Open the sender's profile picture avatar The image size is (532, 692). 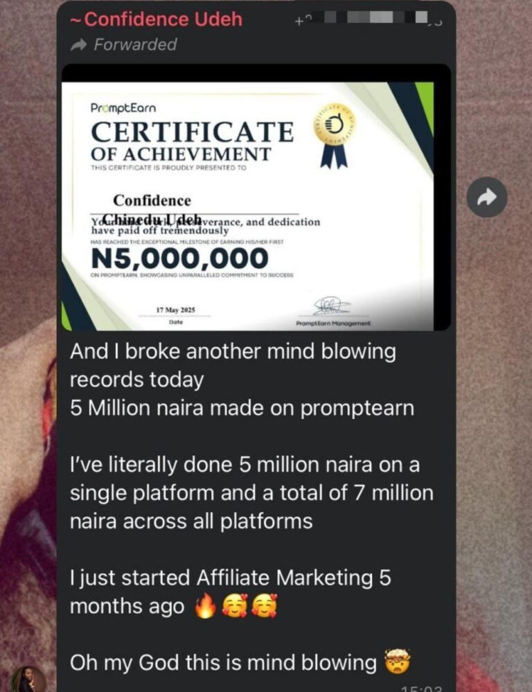click(28, 680)
